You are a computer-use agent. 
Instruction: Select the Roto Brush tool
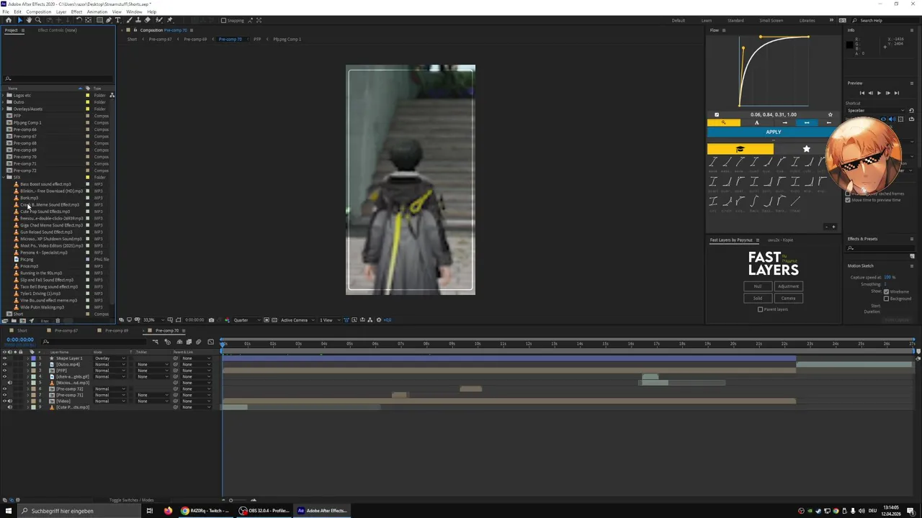pos(159,20)
